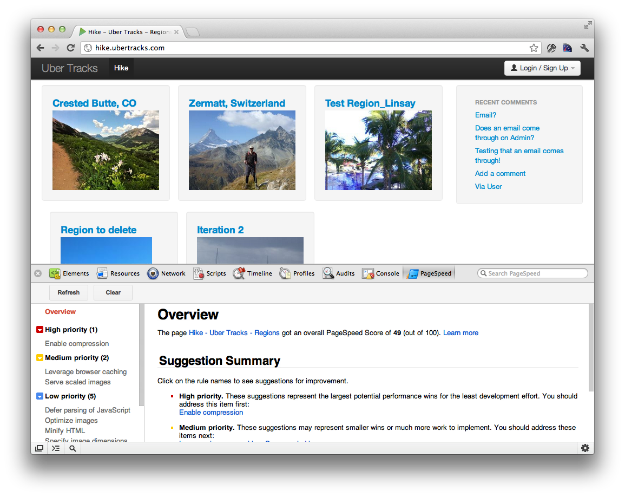Image resolution: width=625 pixels, height=497 pixels.
Task: Collapse the High priority section
Action: pyautogui.click(x=40, y=330)
